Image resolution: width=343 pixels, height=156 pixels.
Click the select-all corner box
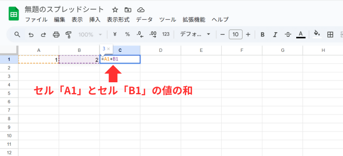(x=9, y=50)
